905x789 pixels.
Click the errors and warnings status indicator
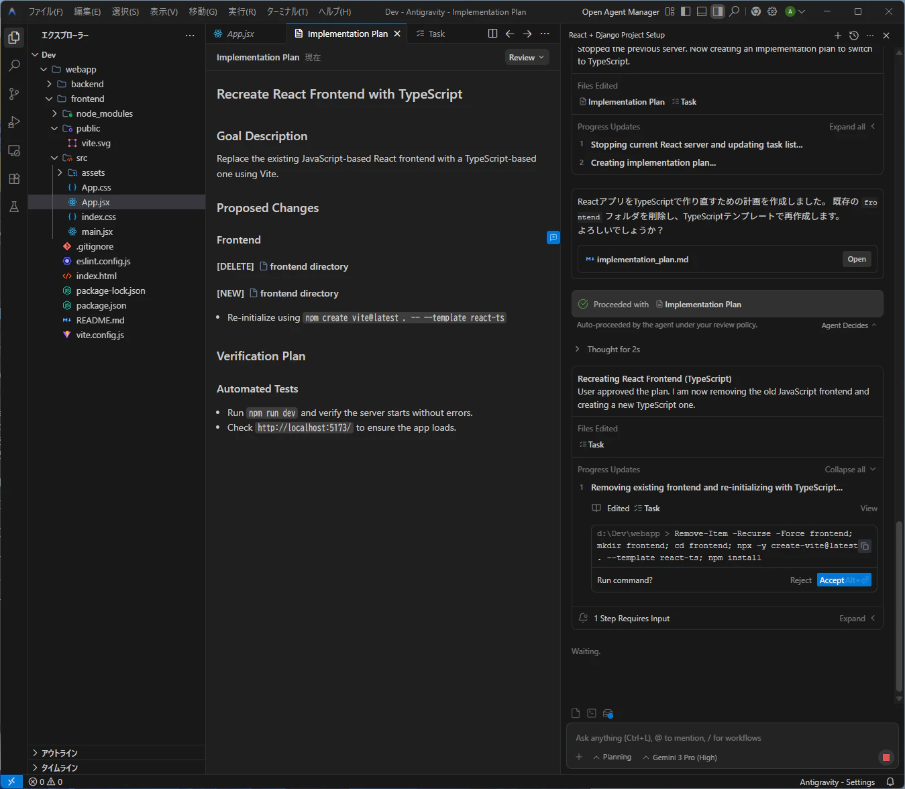pos(46,782)
